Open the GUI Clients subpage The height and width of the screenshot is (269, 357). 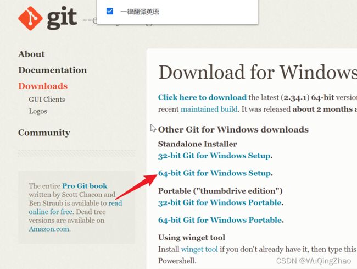(x=47, y=100)
